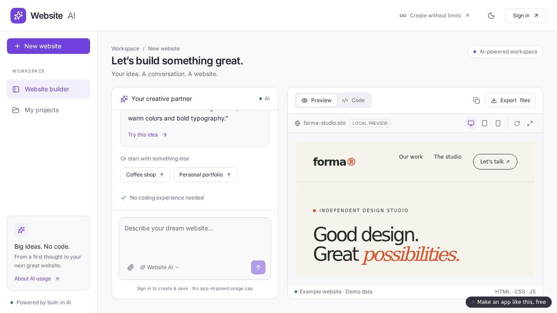Switch to the Code tab

click(x=353, y=100)
